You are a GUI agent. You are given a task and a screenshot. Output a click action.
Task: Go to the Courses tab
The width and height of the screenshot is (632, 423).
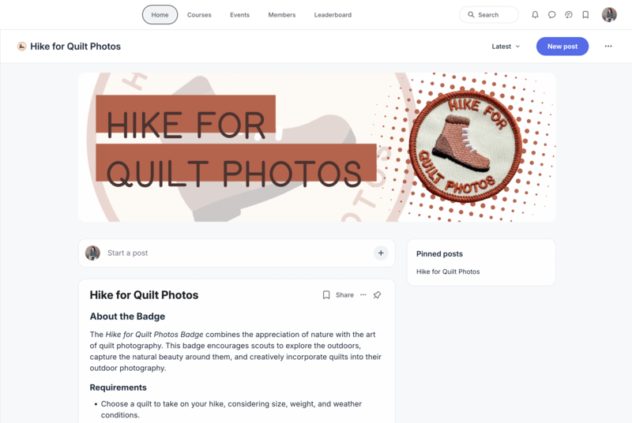coord(199,15)
